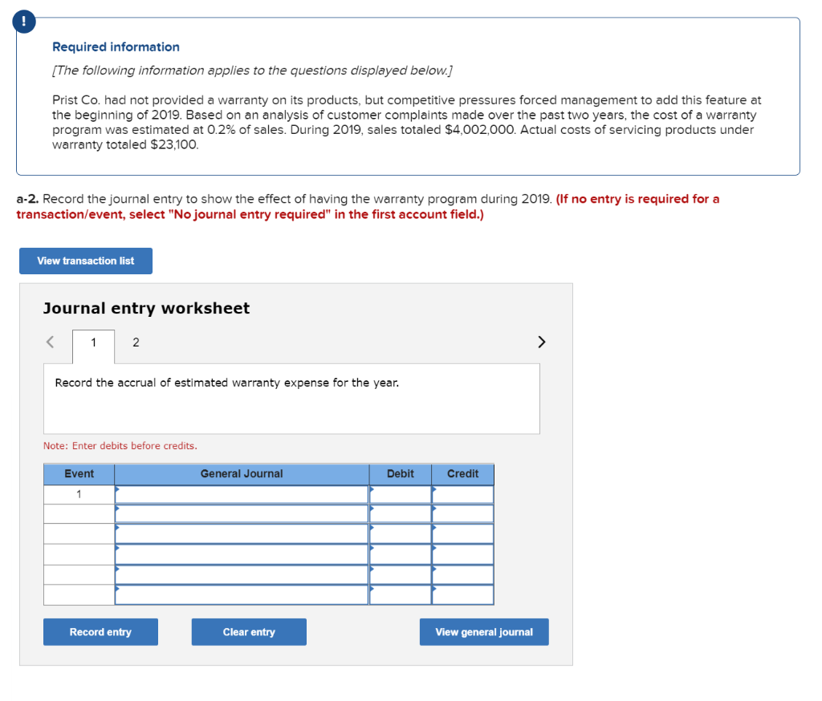This screenshot has height=701, width=822.
Task: Open account dropdown in fourth General Journal row
Action: (242, 554)
